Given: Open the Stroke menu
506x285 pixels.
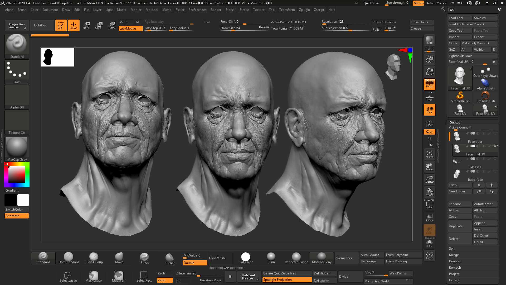Looking at the screenshot, I should (x=244, y=10).
